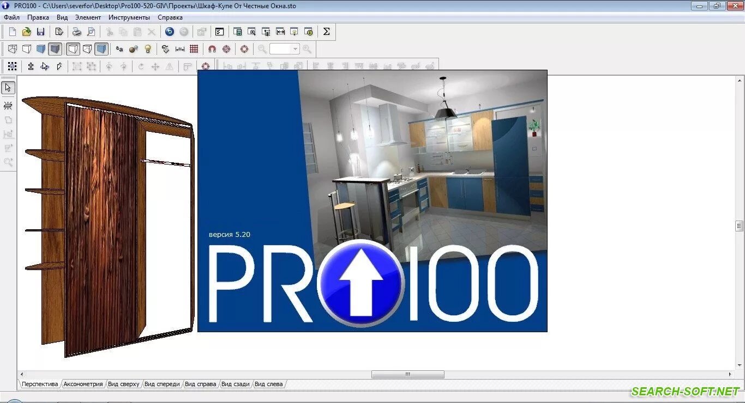Image resolution: width=745 pixels, height=403 pixels.
Task: Click the mirror triangle icon
Action: pos(170,66)
